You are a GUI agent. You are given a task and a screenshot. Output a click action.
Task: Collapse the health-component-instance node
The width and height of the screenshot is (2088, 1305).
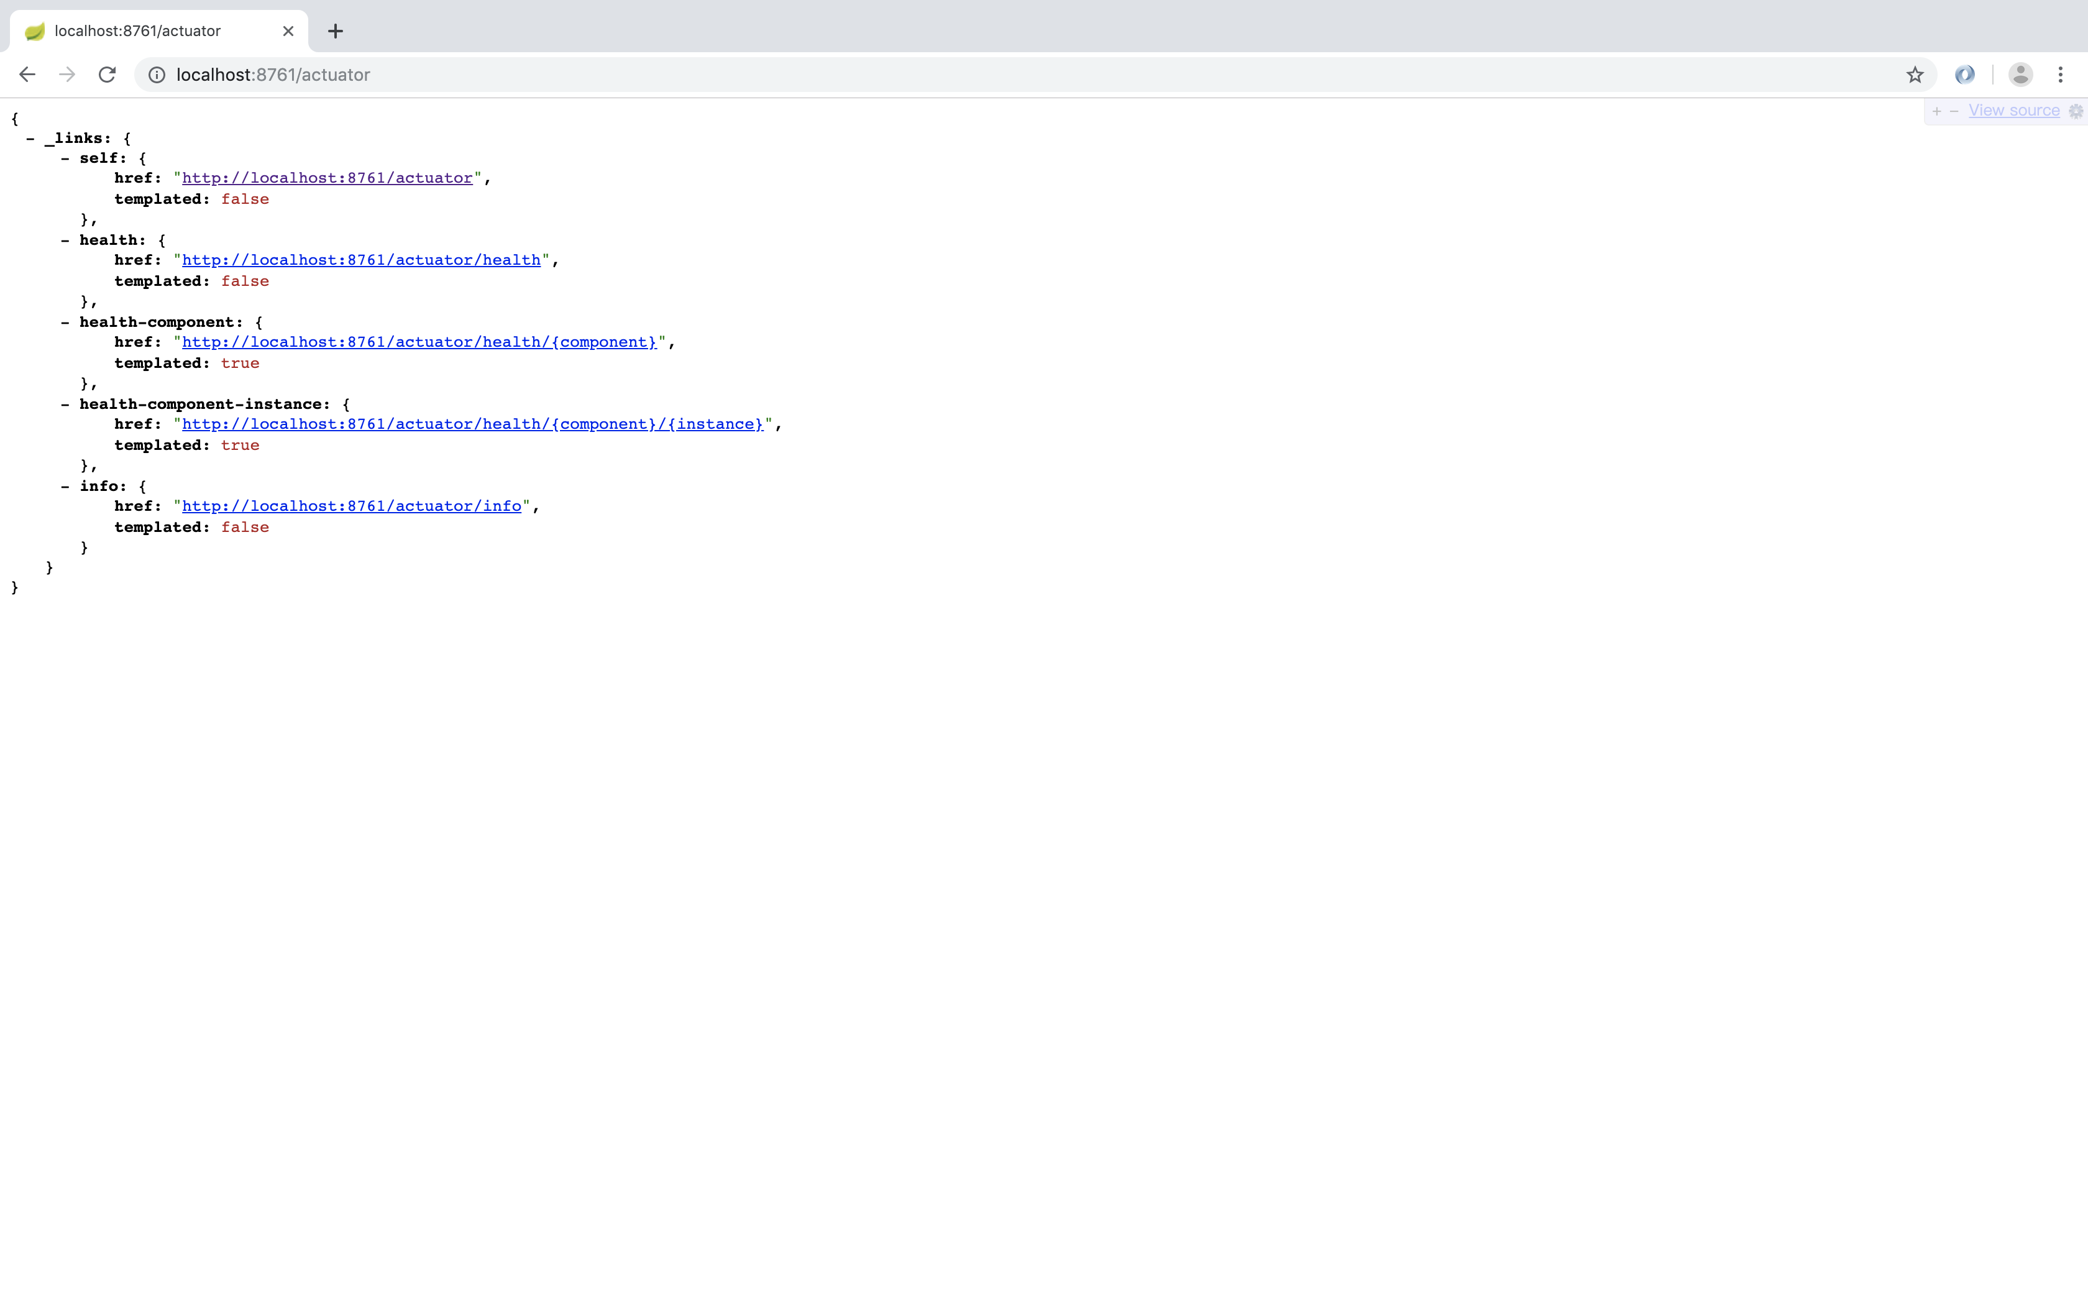[65, 404]
